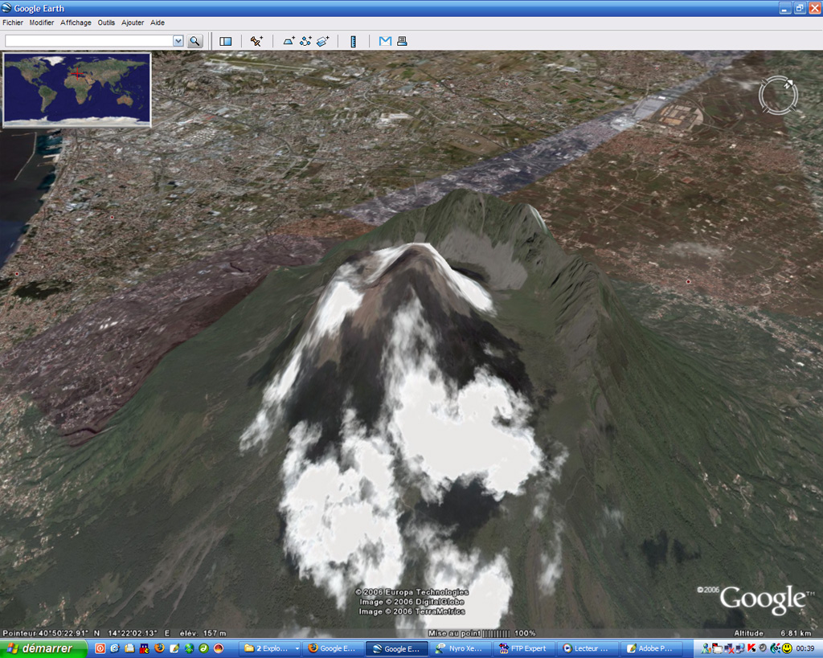This screenshot has width=823, height=658.
Task: Print the view using printer icon
Action: pos(402,41)
